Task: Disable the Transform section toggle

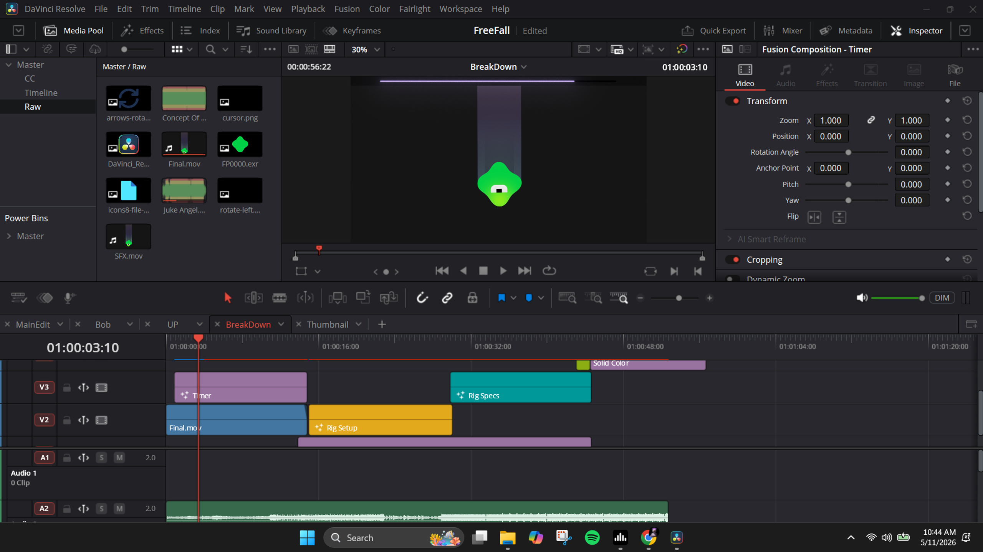Action: tap(733, 101)
